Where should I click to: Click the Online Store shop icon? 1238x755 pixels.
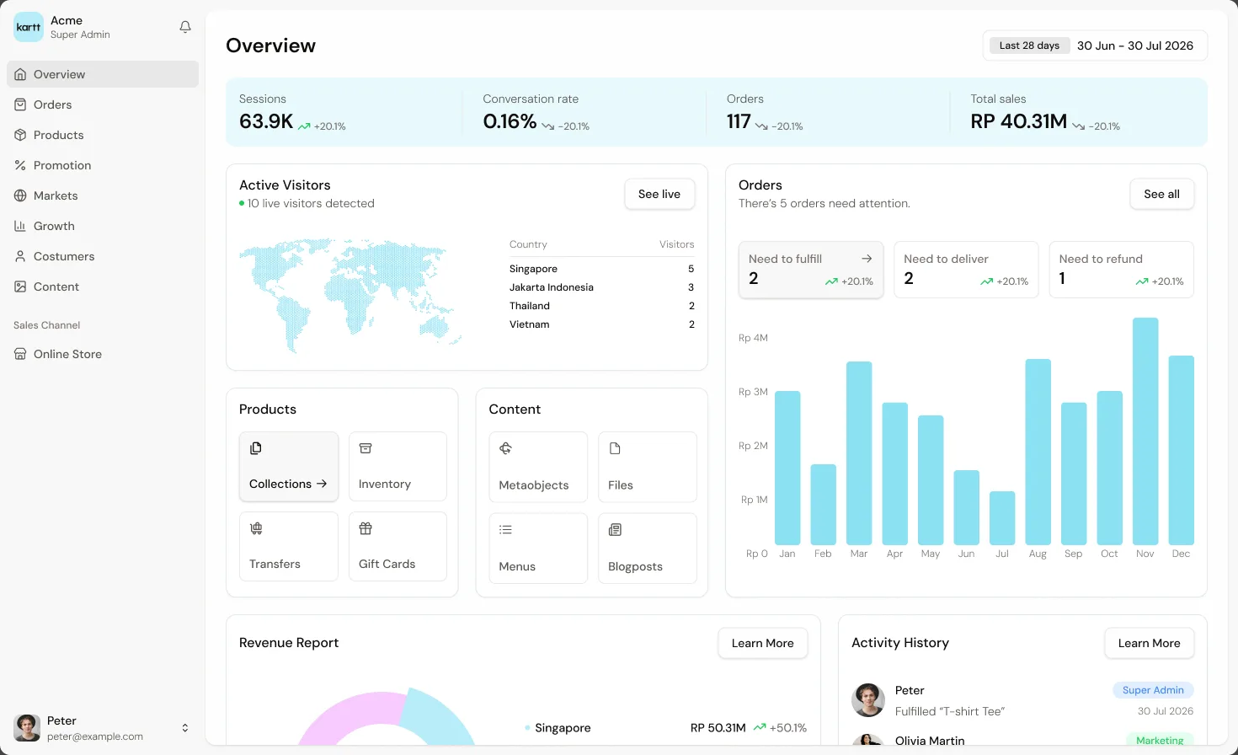[x=20, y=354]
